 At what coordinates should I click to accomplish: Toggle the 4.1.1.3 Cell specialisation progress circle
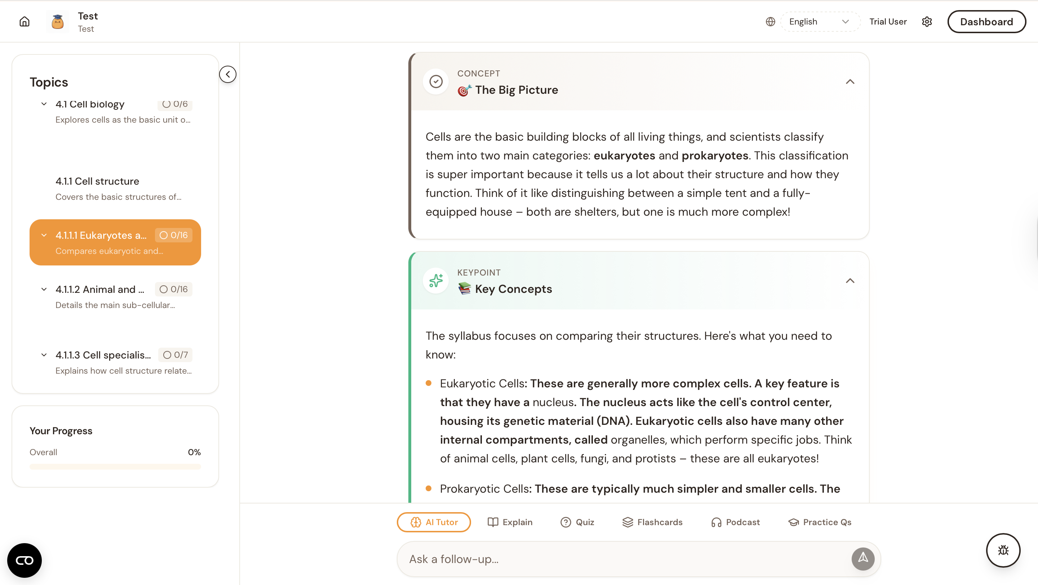(167, 355)
